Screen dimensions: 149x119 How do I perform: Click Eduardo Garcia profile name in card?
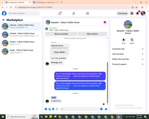point(57,46)
